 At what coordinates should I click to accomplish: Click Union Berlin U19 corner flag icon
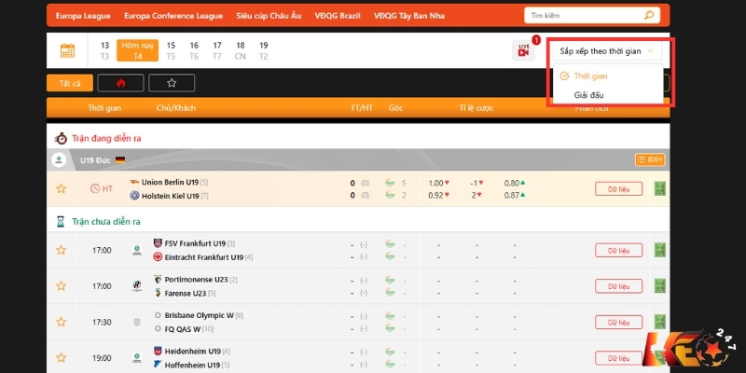tap(390, 183)
